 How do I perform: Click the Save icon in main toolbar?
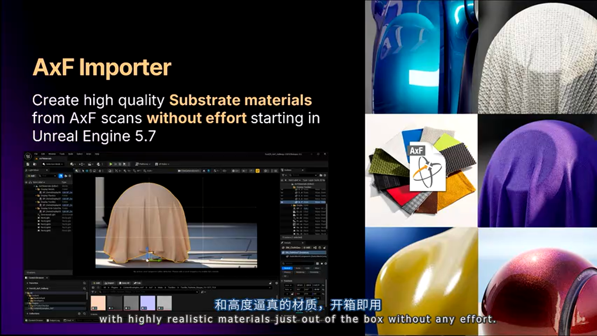point(28,164)
